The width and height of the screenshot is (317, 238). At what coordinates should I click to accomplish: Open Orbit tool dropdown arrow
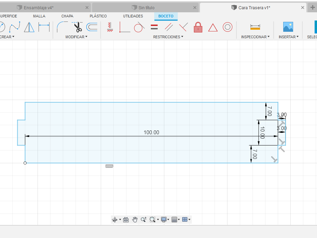tap(120, 220)
